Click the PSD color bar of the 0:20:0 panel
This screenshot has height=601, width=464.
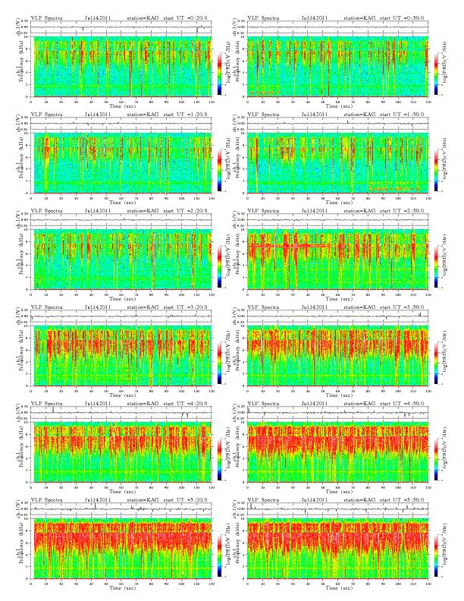coord(219,74)
